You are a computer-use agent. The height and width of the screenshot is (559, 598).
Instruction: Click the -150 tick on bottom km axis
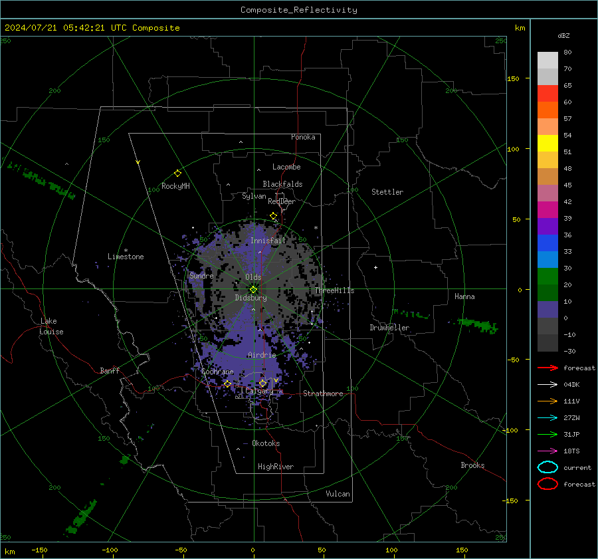click(39, 550)
